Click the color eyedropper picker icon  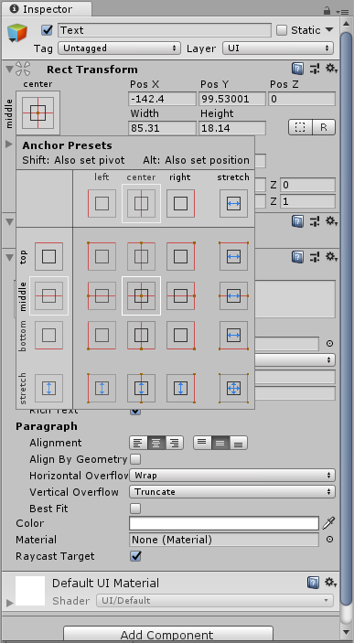click(328, 523)
